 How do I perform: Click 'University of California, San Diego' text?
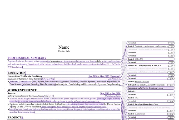point(25,76)
